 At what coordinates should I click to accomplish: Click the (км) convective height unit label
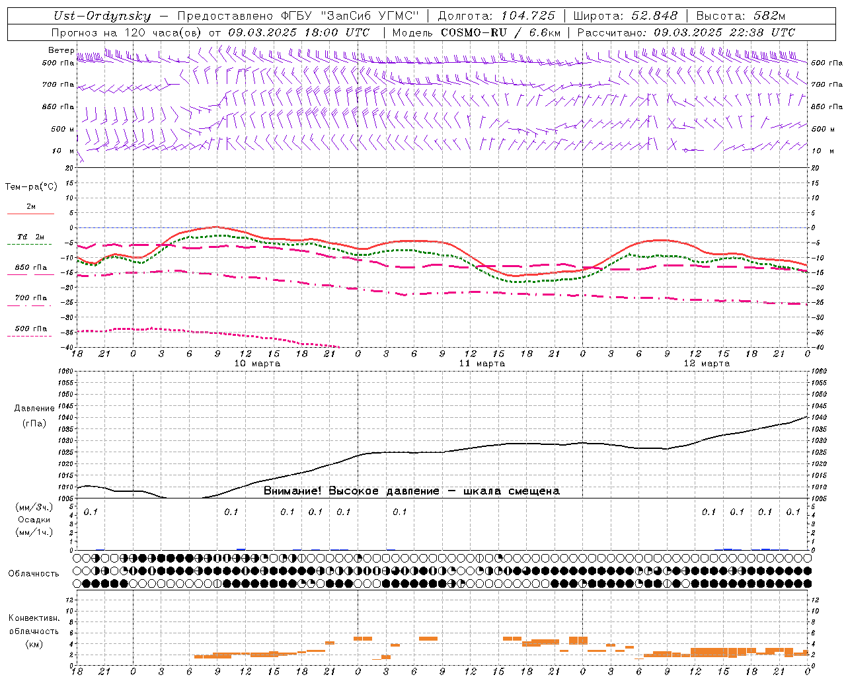pyautogui.click(x=34, y=644)
